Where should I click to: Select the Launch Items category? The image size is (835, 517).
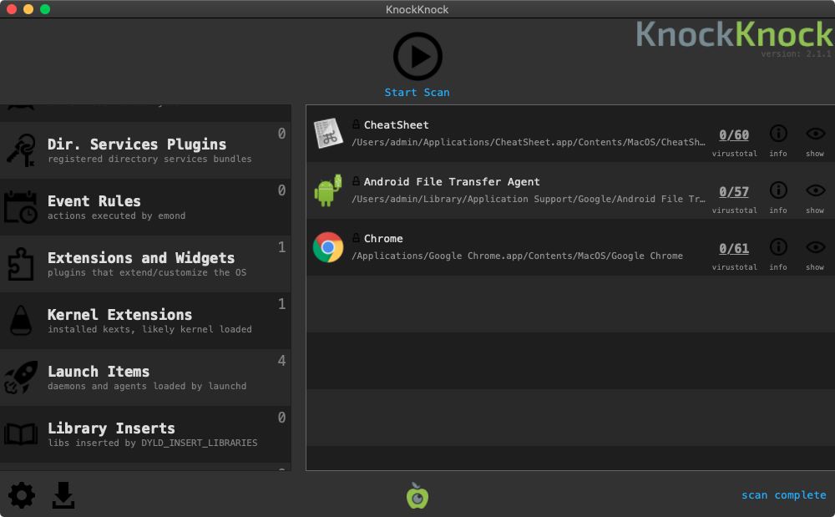coord(145,378)
